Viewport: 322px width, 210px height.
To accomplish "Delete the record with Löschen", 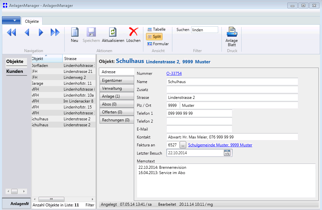I will tap(133, 35).
